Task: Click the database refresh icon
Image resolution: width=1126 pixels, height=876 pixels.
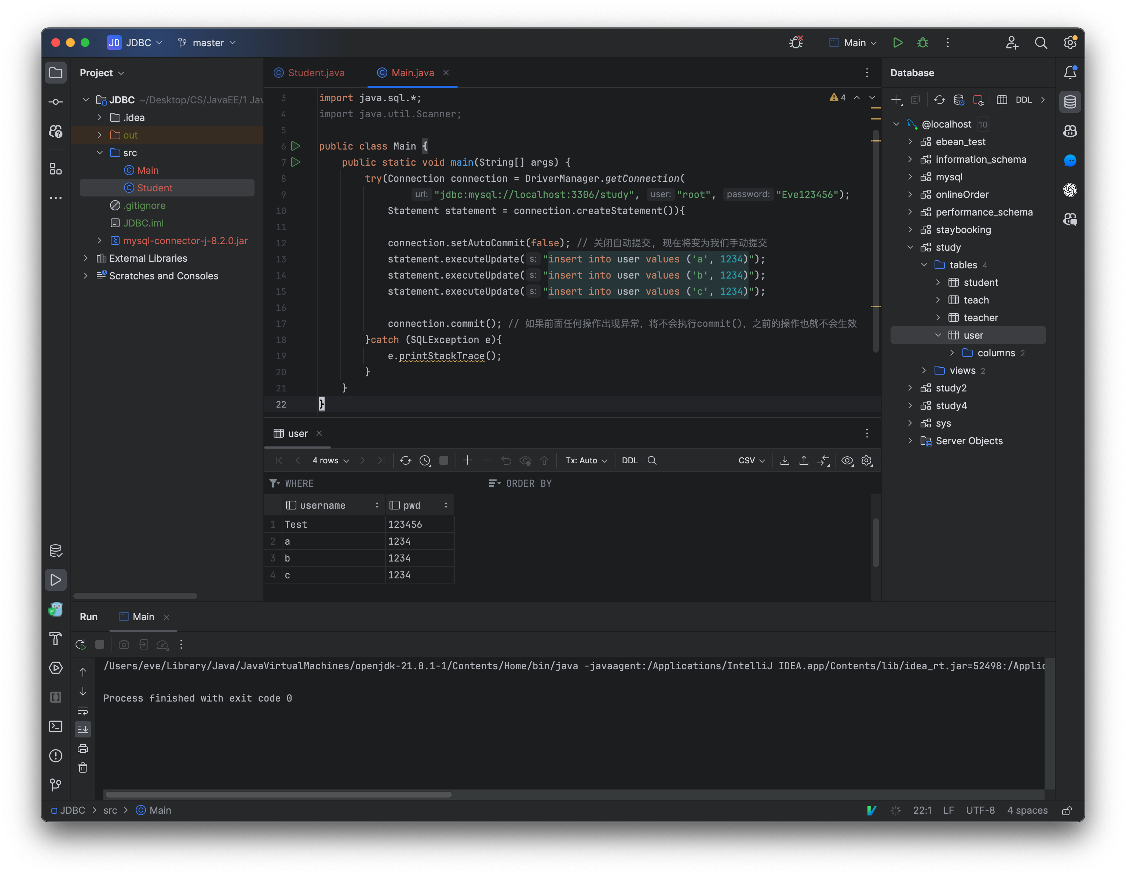Action: (937, 99)
